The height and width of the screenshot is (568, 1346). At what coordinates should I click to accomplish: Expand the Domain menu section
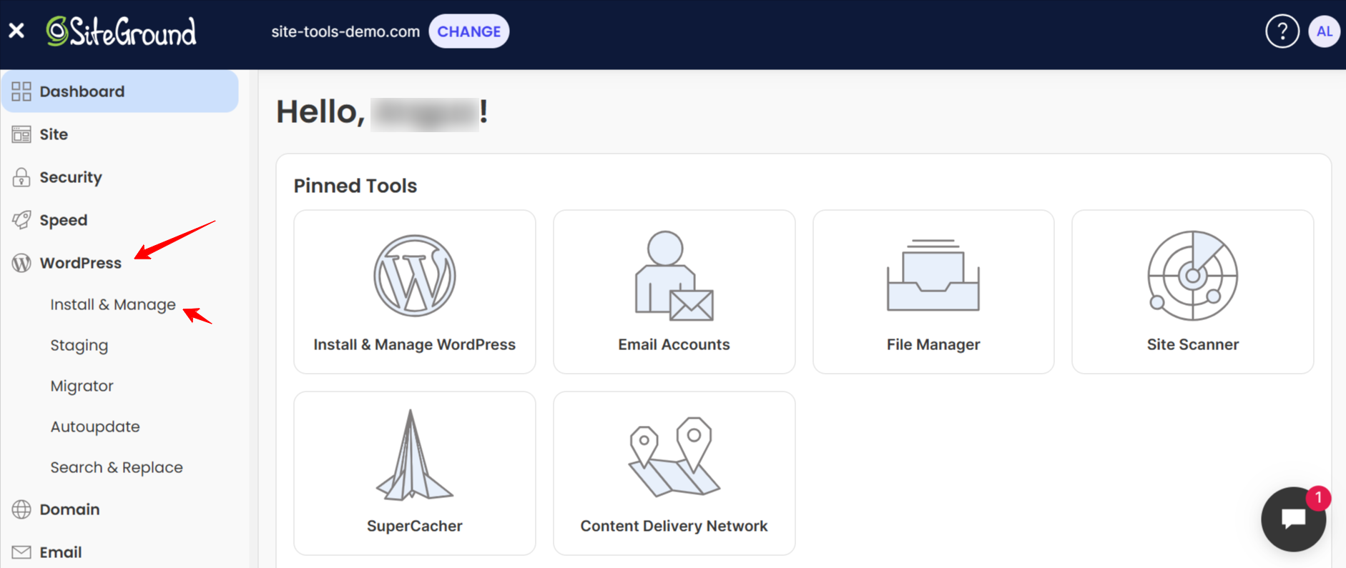(x=69, y=509)
